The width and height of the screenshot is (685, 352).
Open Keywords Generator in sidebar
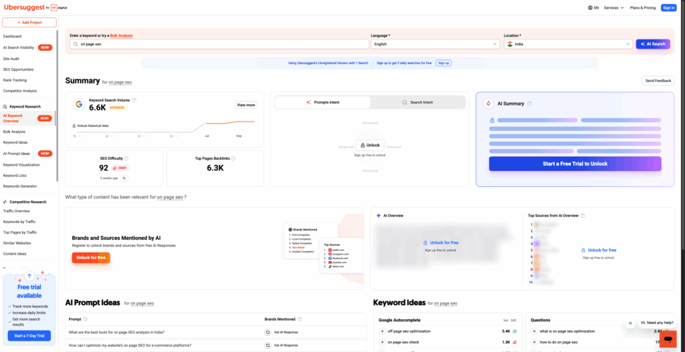pos(20,186)
